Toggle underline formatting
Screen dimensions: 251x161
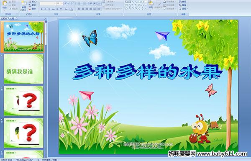(49, 9)
